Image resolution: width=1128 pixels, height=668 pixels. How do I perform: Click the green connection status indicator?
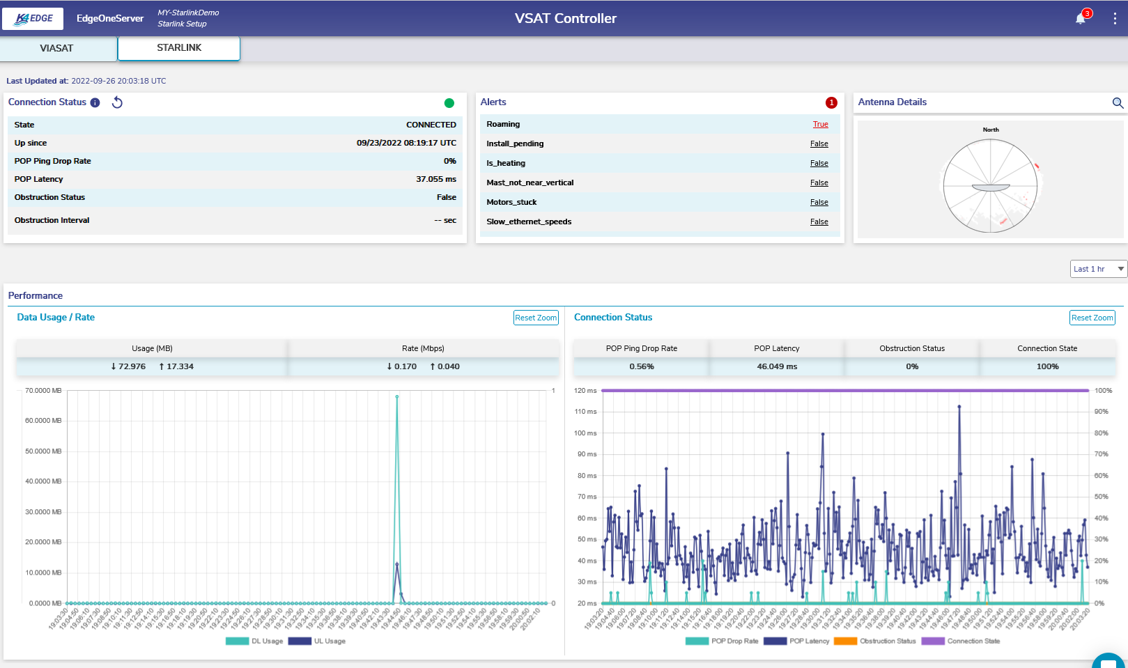(x=449, y=103)
